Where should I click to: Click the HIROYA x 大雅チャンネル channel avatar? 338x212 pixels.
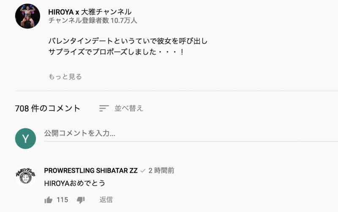(x=27, y=16)
